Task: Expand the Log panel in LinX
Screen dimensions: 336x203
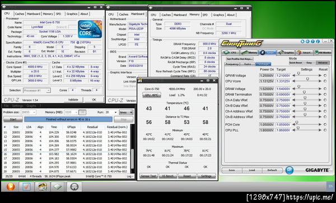Action: (x=130, y=176)
